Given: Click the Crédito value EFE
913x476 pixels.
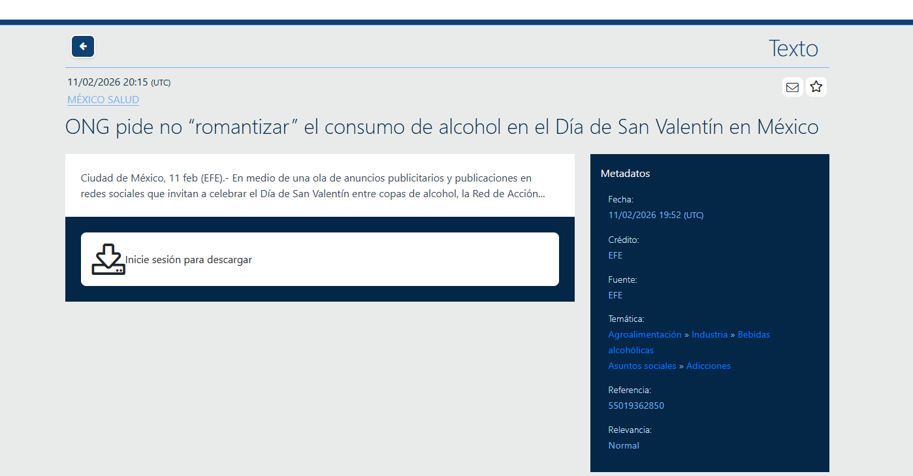Looking at the screenshot, I should (615, 255).
